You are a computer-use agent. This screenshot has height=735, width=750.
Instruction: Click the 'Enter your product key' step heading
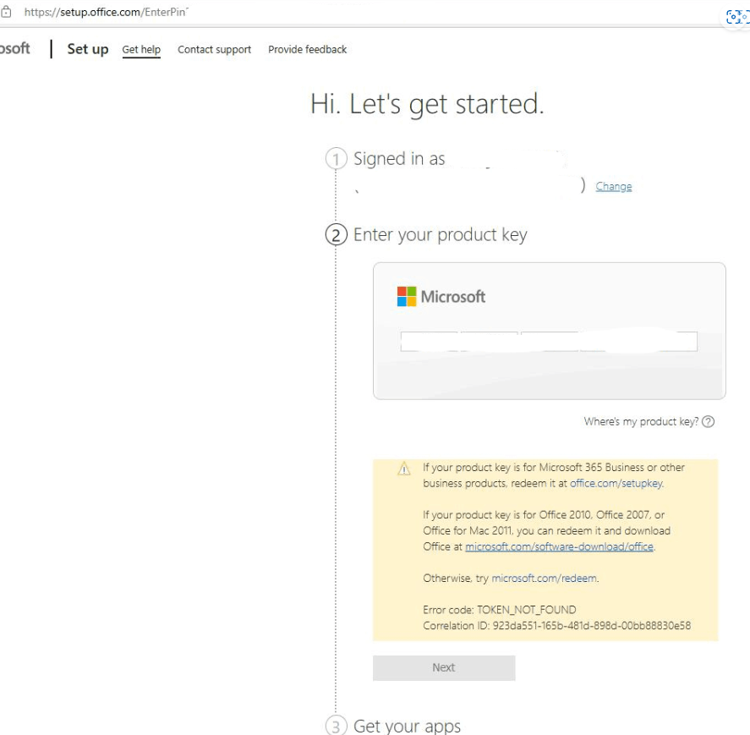point(440,235)
